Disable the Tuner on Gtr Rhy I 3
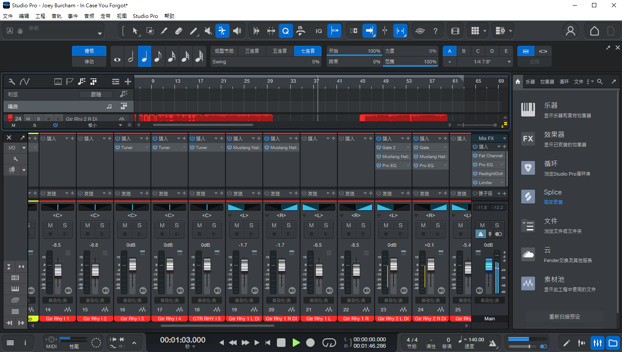Screen dimensions: 622x352 click(117, 147)
